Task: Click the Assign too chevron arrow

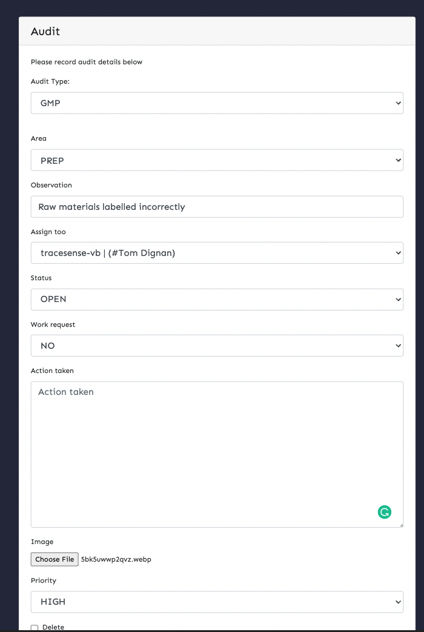Action: tap(398, 253)
